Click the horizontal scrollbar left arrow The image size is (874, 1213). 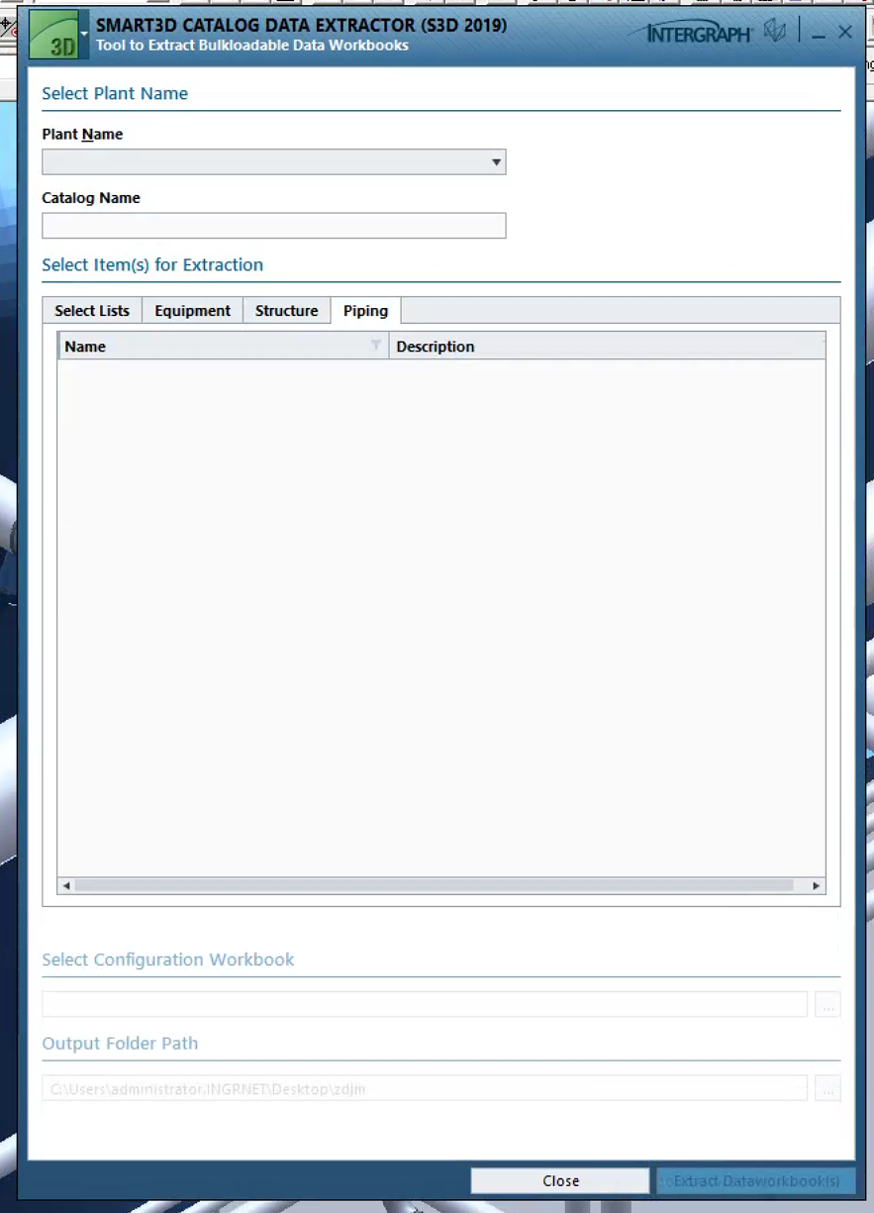[66, 885]
